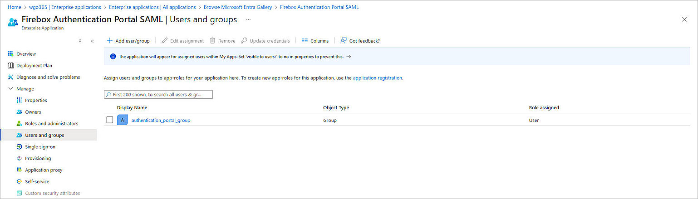
Task: Click the blue A avatar for authentication_portal_group
Action: point(122,120)
